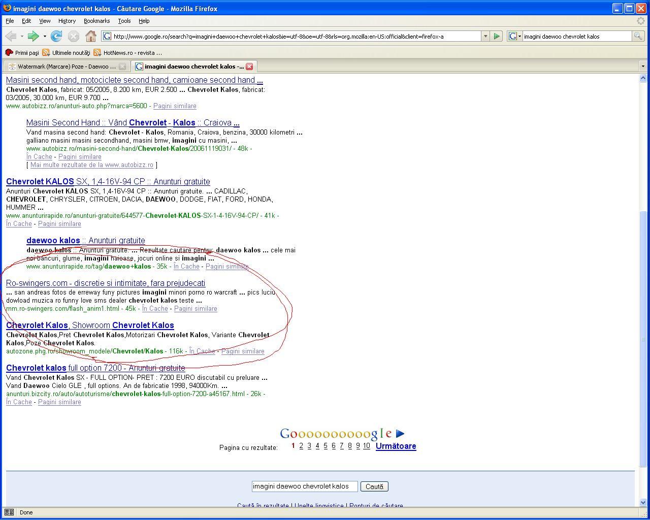Close the active Google search tab
The width and height of the screenshot is (650, 520).
[249, 67]
